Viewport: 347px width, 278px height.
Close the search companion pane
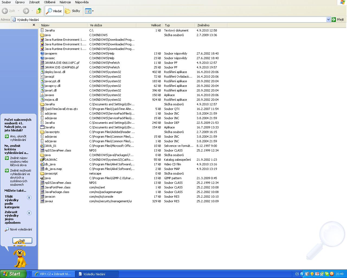[34, 25]
